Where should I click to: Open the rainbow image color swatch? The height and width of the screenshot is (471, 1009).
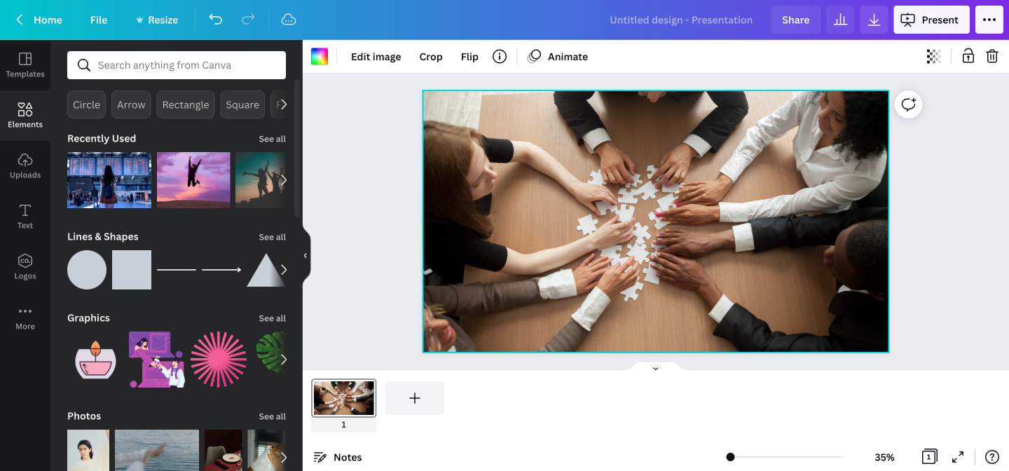coord(320,57)
